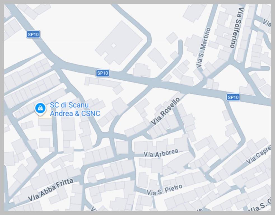Click the shopping bag map pin icon

click(40, 109)
